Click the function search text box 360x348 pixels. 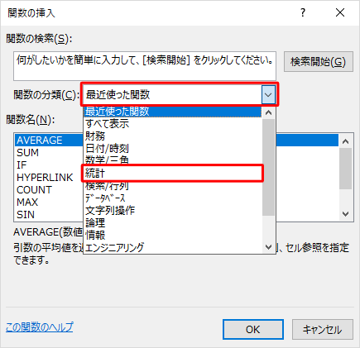point(145,66)
